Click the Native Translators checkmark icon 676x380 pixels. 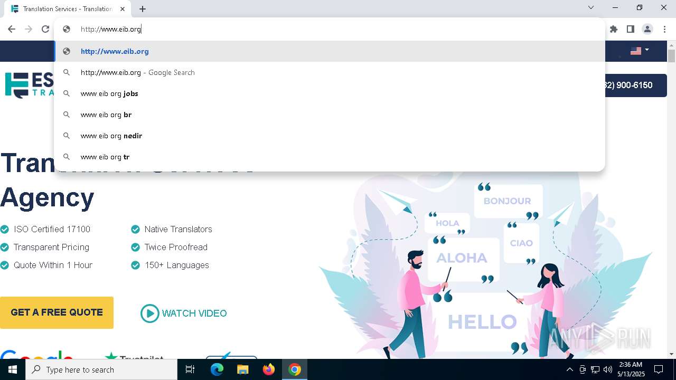coord(135,229)
